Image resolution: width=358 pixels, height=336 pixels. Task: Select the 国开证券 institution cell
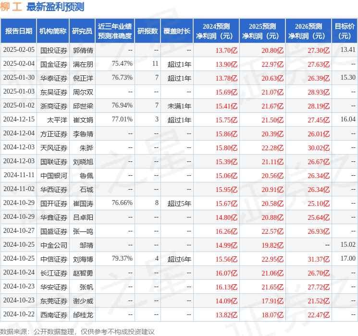(x=54, y=204)
